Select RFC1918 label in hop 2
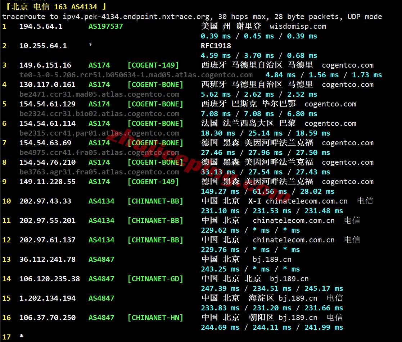 tap(216, 46)
